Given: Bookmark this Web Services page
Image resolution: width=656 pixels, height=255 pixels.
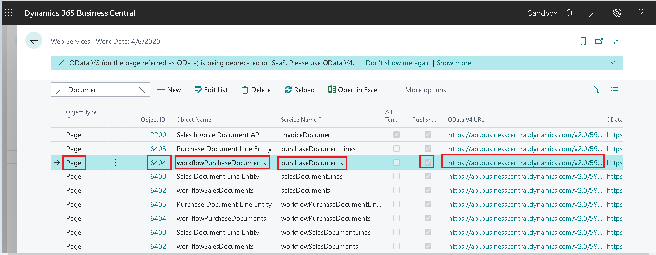Looking at the screenshot, I should [584, 41].
